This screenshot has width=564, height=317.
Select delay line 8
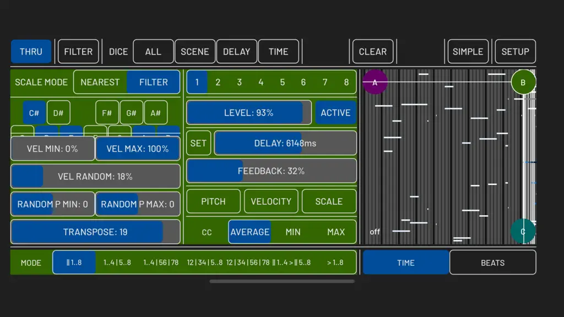pos(346,83)
